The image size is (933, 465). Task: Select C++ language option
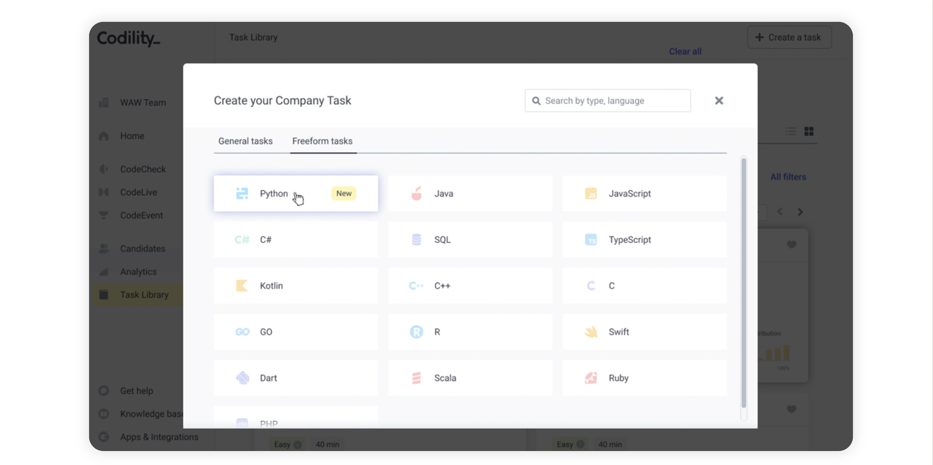pyautogui.click(x=470, y=286)
